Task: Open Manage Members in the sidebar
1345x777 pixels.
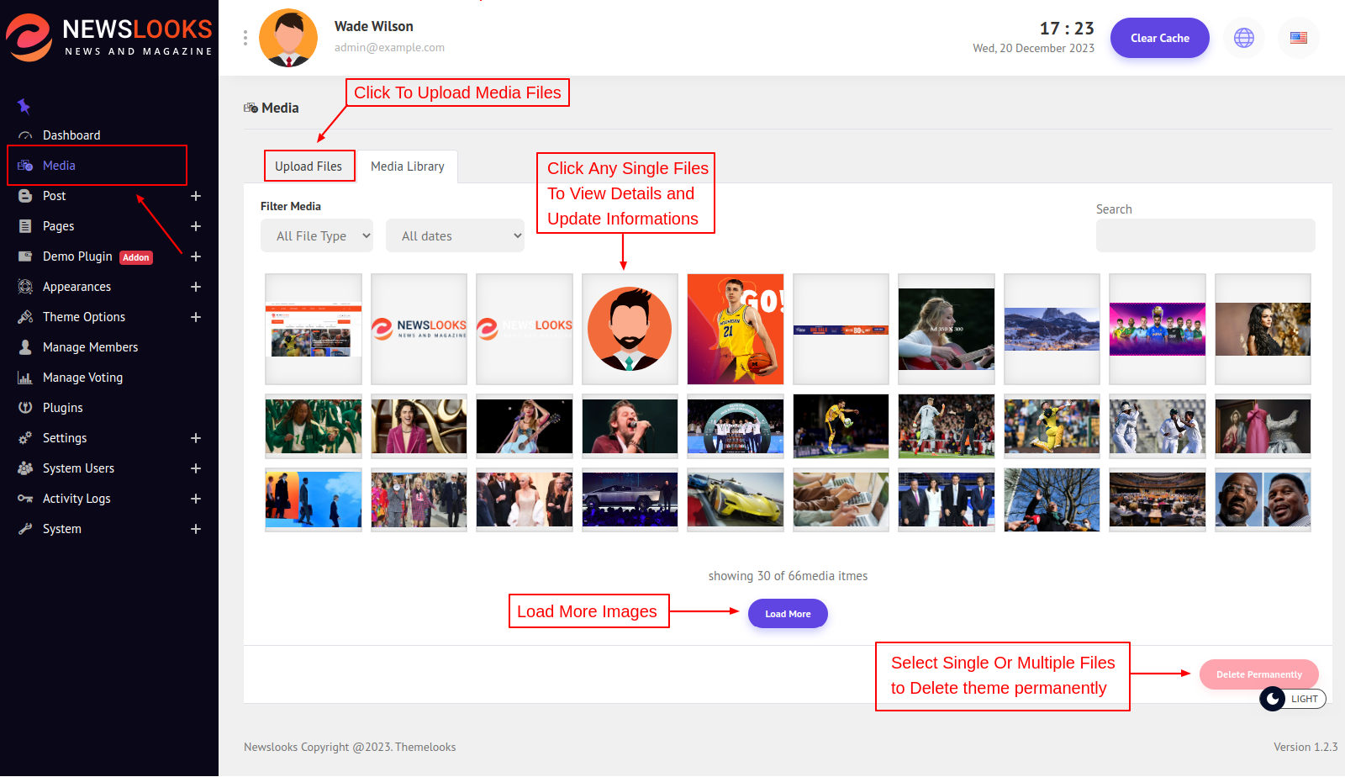Action: [90, 347]
